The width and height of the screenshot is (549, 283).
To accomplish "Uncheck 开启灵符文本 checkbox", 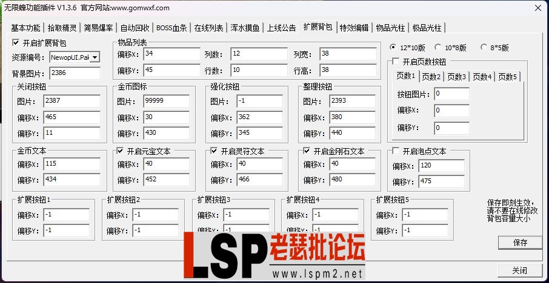I will coord(214,151).
